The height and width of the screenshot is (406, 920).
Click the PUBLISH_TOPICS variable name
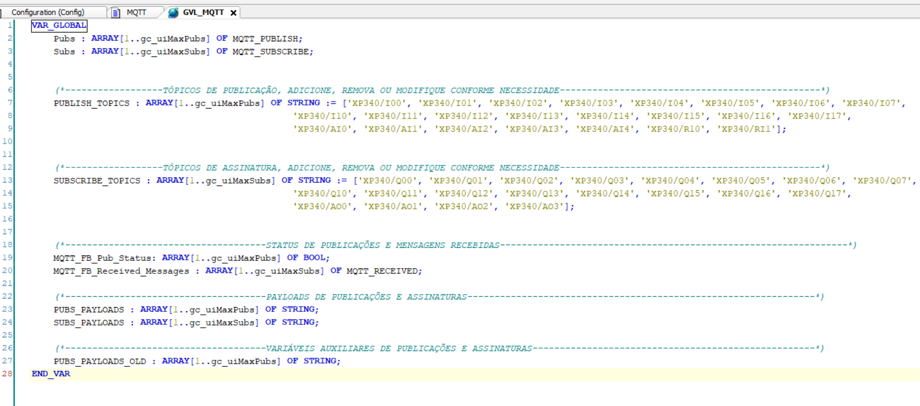91,103
